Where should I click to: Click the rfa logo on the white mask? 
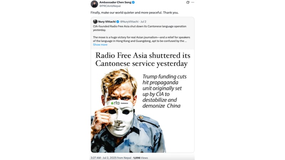coord(115,103)
